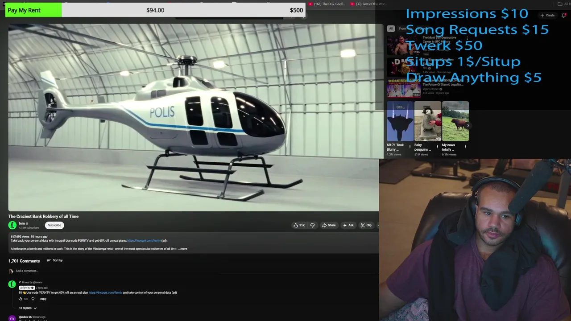
Task: Open the Share dialog for the video
Action: tap(329, 225)
